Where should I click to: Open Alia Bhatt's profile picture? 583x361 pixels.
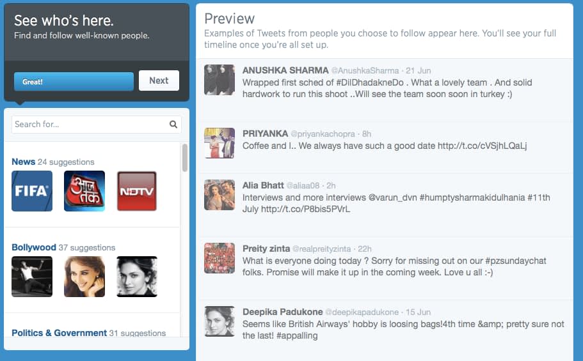(x=220, y=195)
